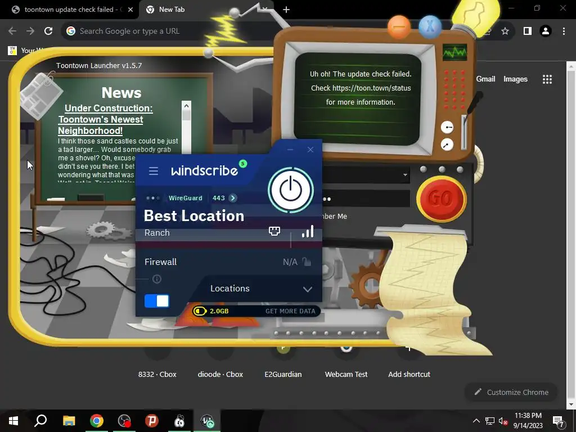Open the notification center with 7 alerts
This screenshot has width=576, height=432.
(x=558, y=421)
